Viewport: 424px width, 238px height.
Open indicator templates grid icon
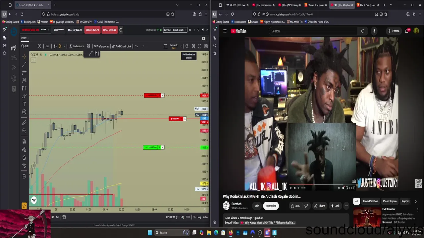[88, 46]
